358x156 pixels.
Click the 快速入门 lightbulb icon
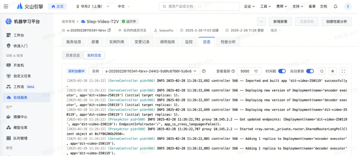pos(9,46)
